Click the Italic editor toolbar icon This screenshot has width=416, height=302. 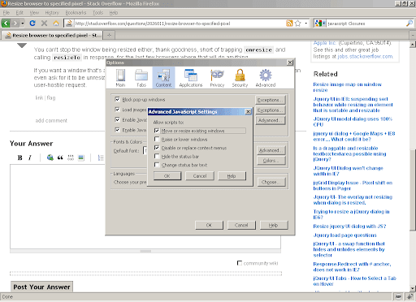[30, 157]
